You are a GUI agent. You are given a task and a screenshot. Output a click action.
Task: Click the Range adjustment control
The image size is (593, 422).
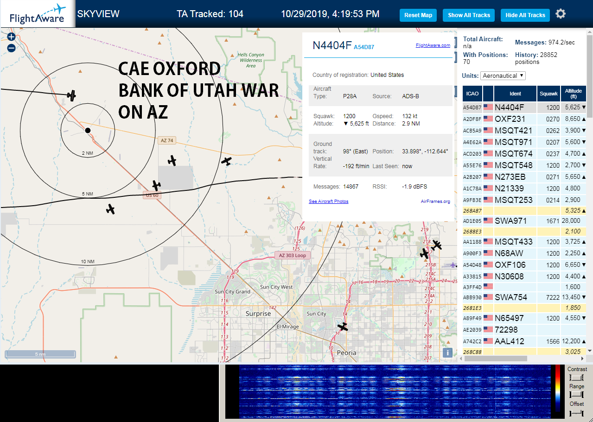tap(576, 395)
